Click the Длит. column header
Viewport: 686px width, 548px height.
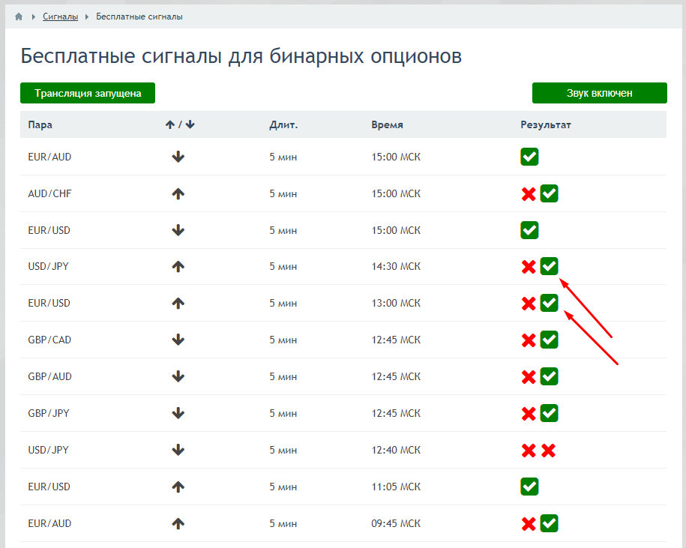(283, 125)
